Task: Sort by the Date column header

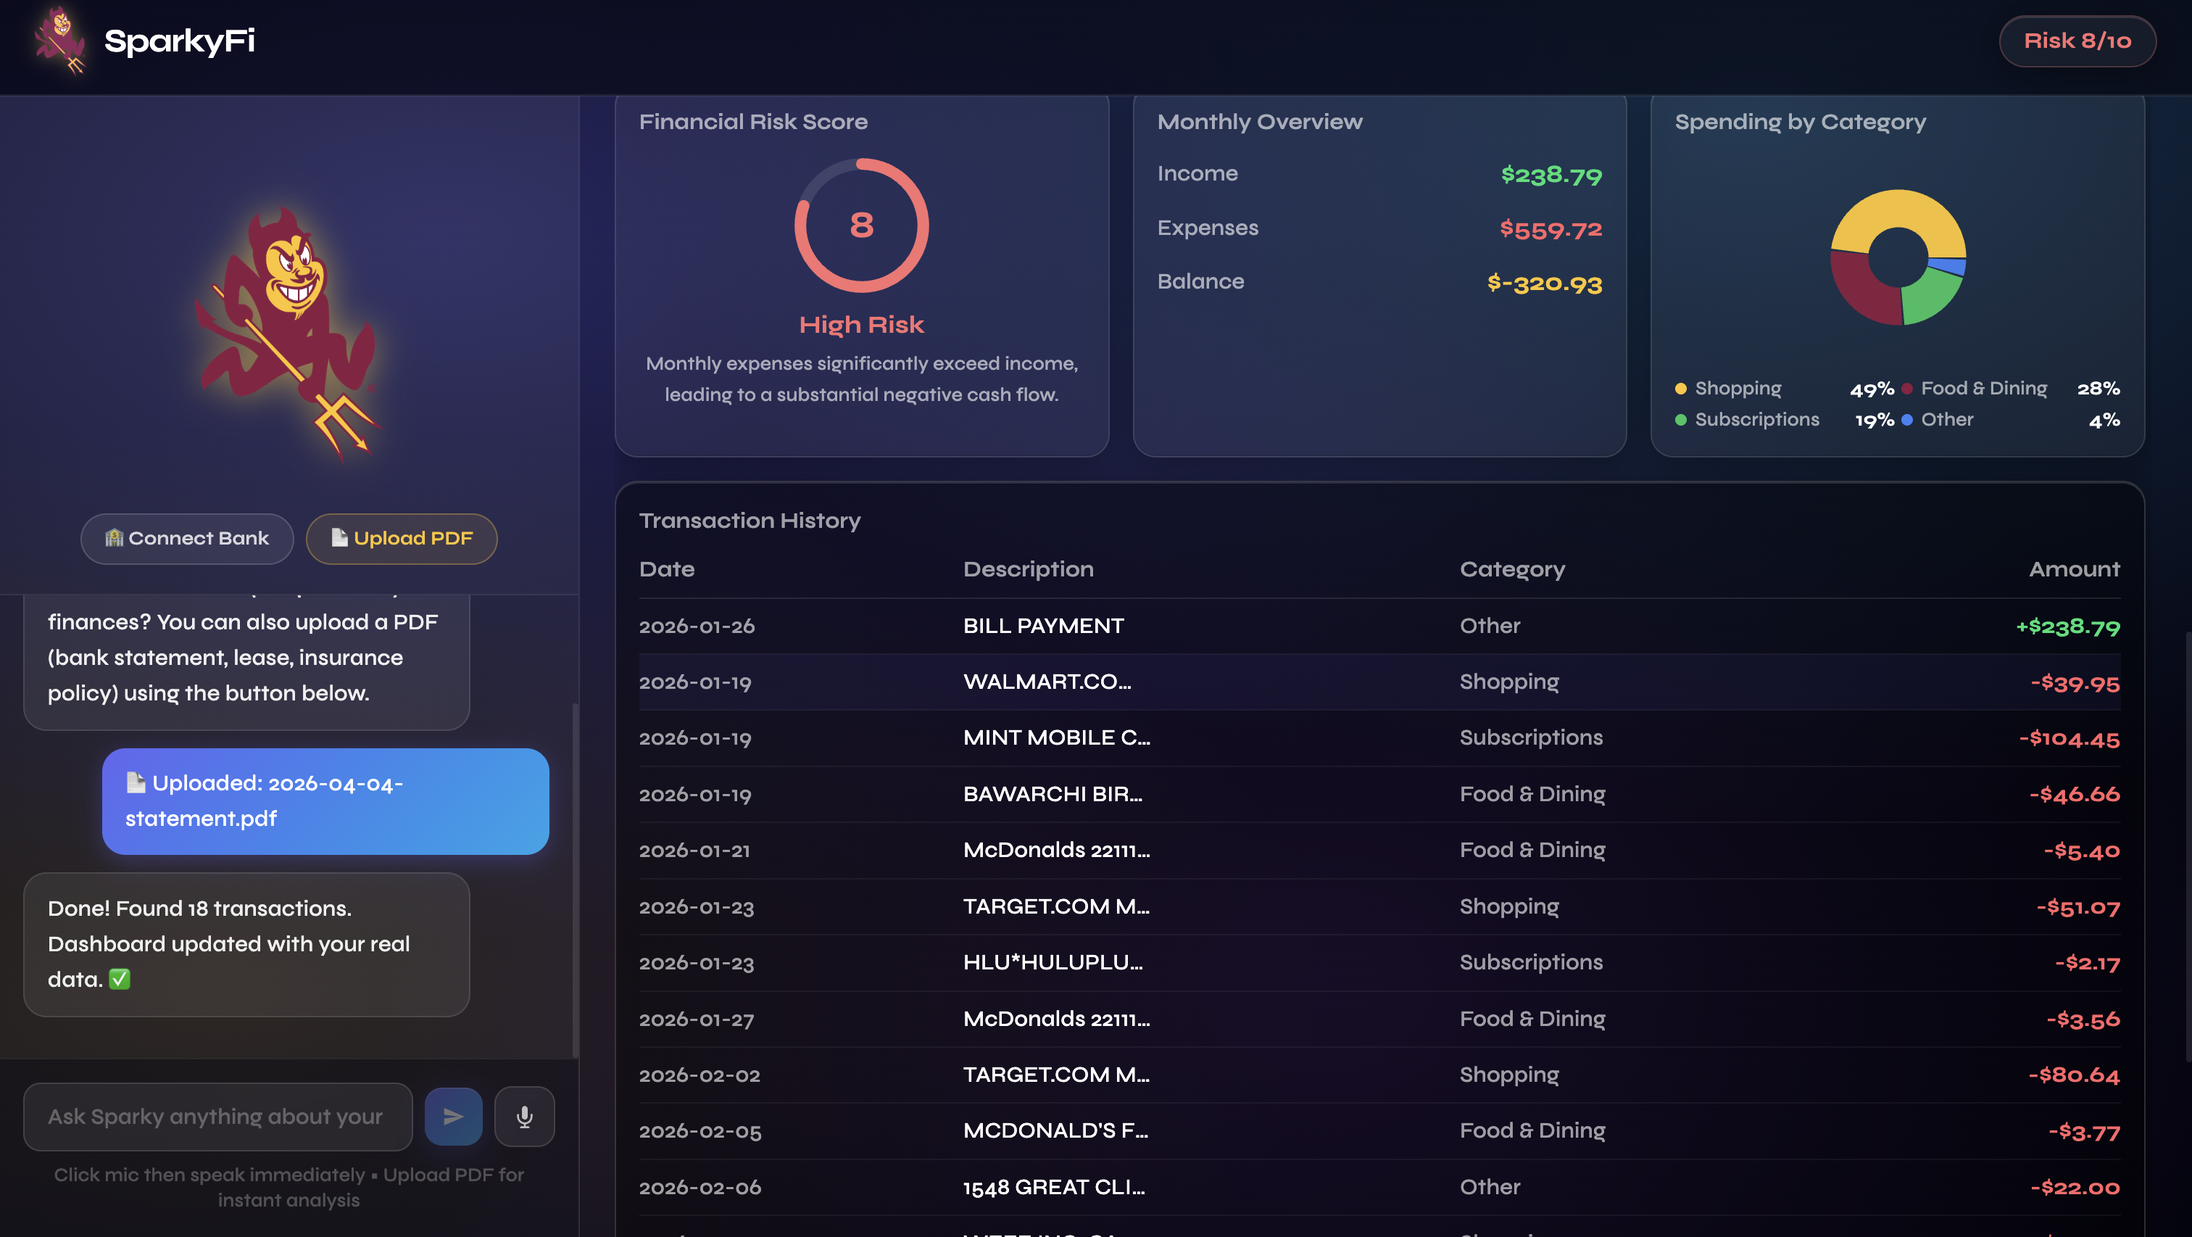Action: click(x=666, y=568)
